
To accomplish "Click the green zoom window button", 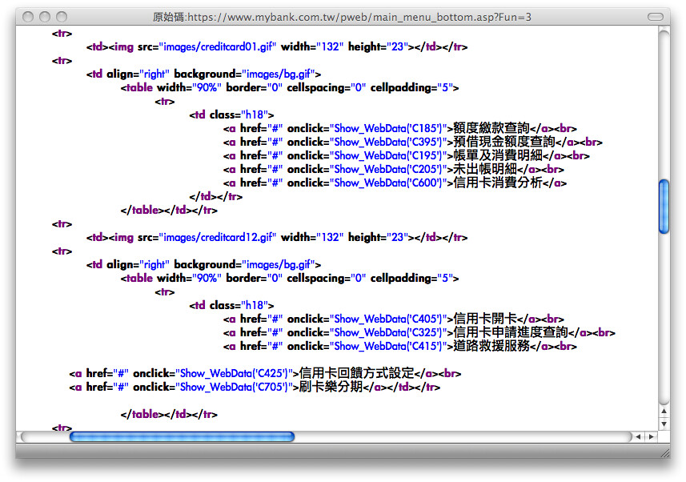I will [61, 17].
